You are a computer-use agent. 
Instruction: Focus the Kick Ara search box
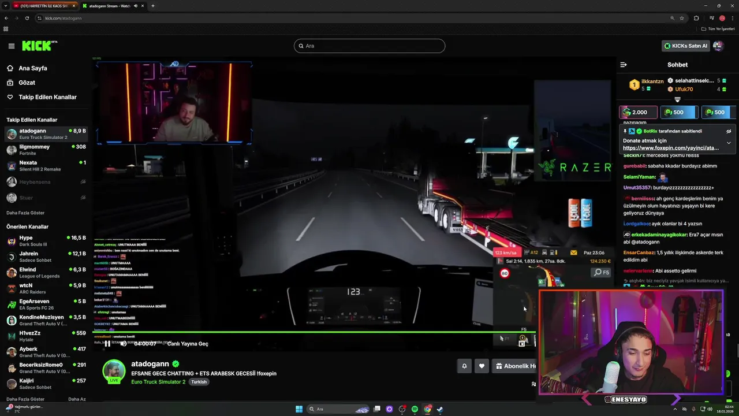pyautogui.click(x=369, y=46)
